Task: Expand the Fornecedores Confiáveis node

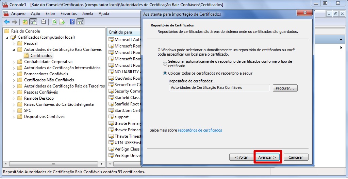Action: pyautogui.click(x=14, y=74)
